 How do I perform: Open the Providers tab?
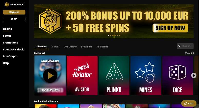coord(87,47)
